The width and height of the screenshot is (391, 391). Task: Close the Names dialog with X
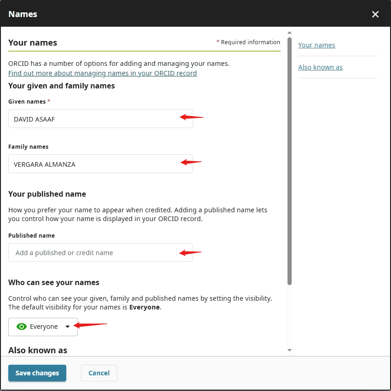point(375,14)
